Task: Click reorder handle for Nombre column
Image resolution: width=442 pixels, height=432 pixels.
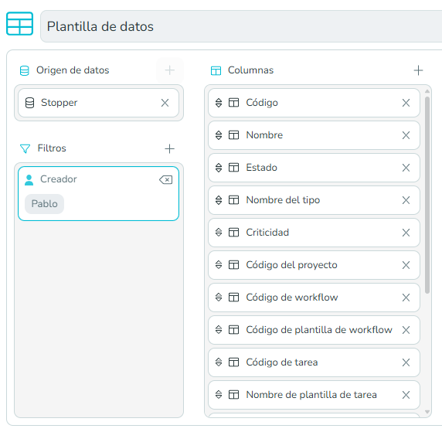Action: (x=219, y=135)
